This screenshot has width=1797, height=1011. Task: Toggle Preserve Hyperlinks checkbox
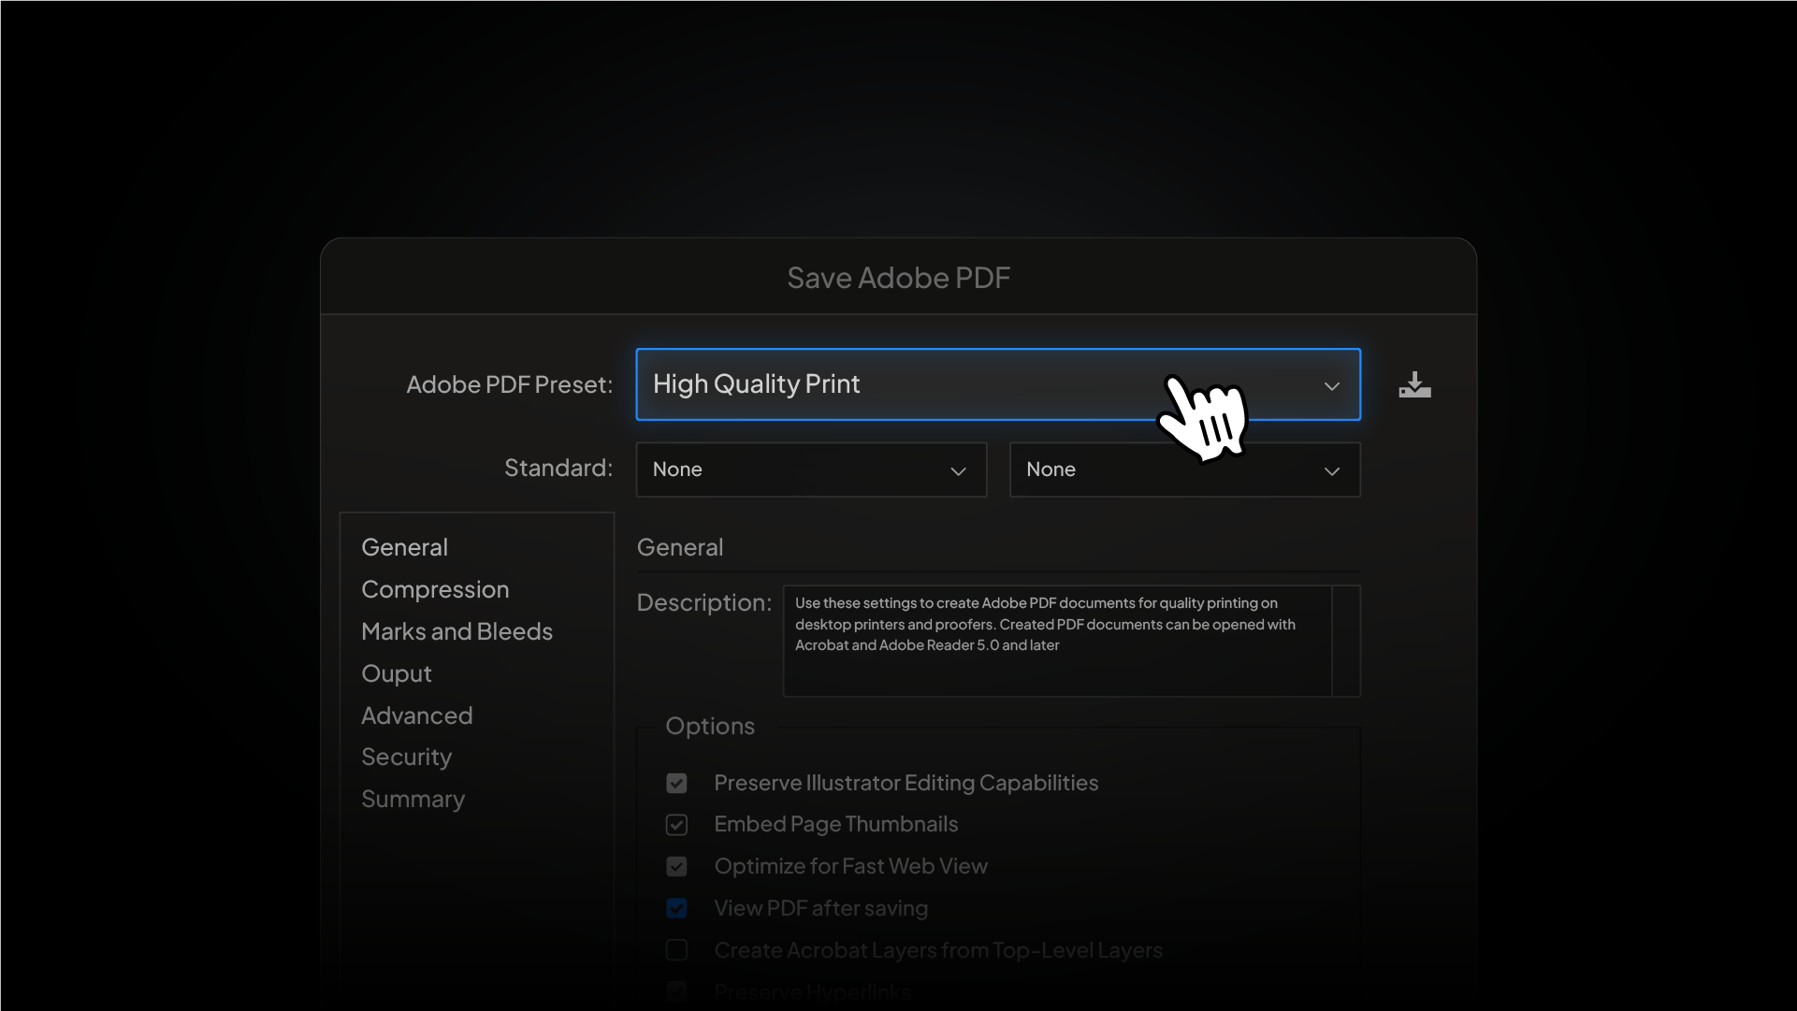click(x=676, y=990)
